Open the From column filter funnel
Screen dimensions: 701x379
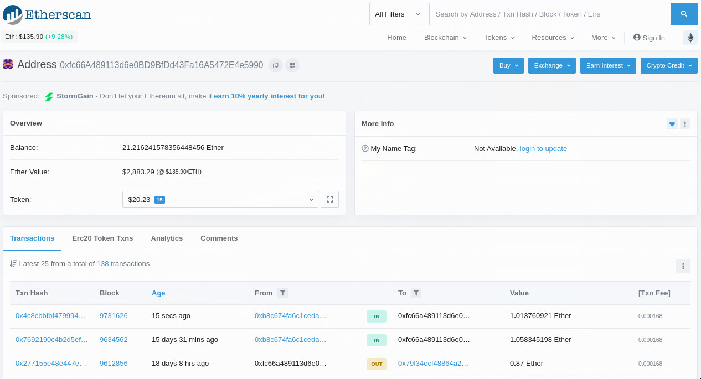(282, 293)
